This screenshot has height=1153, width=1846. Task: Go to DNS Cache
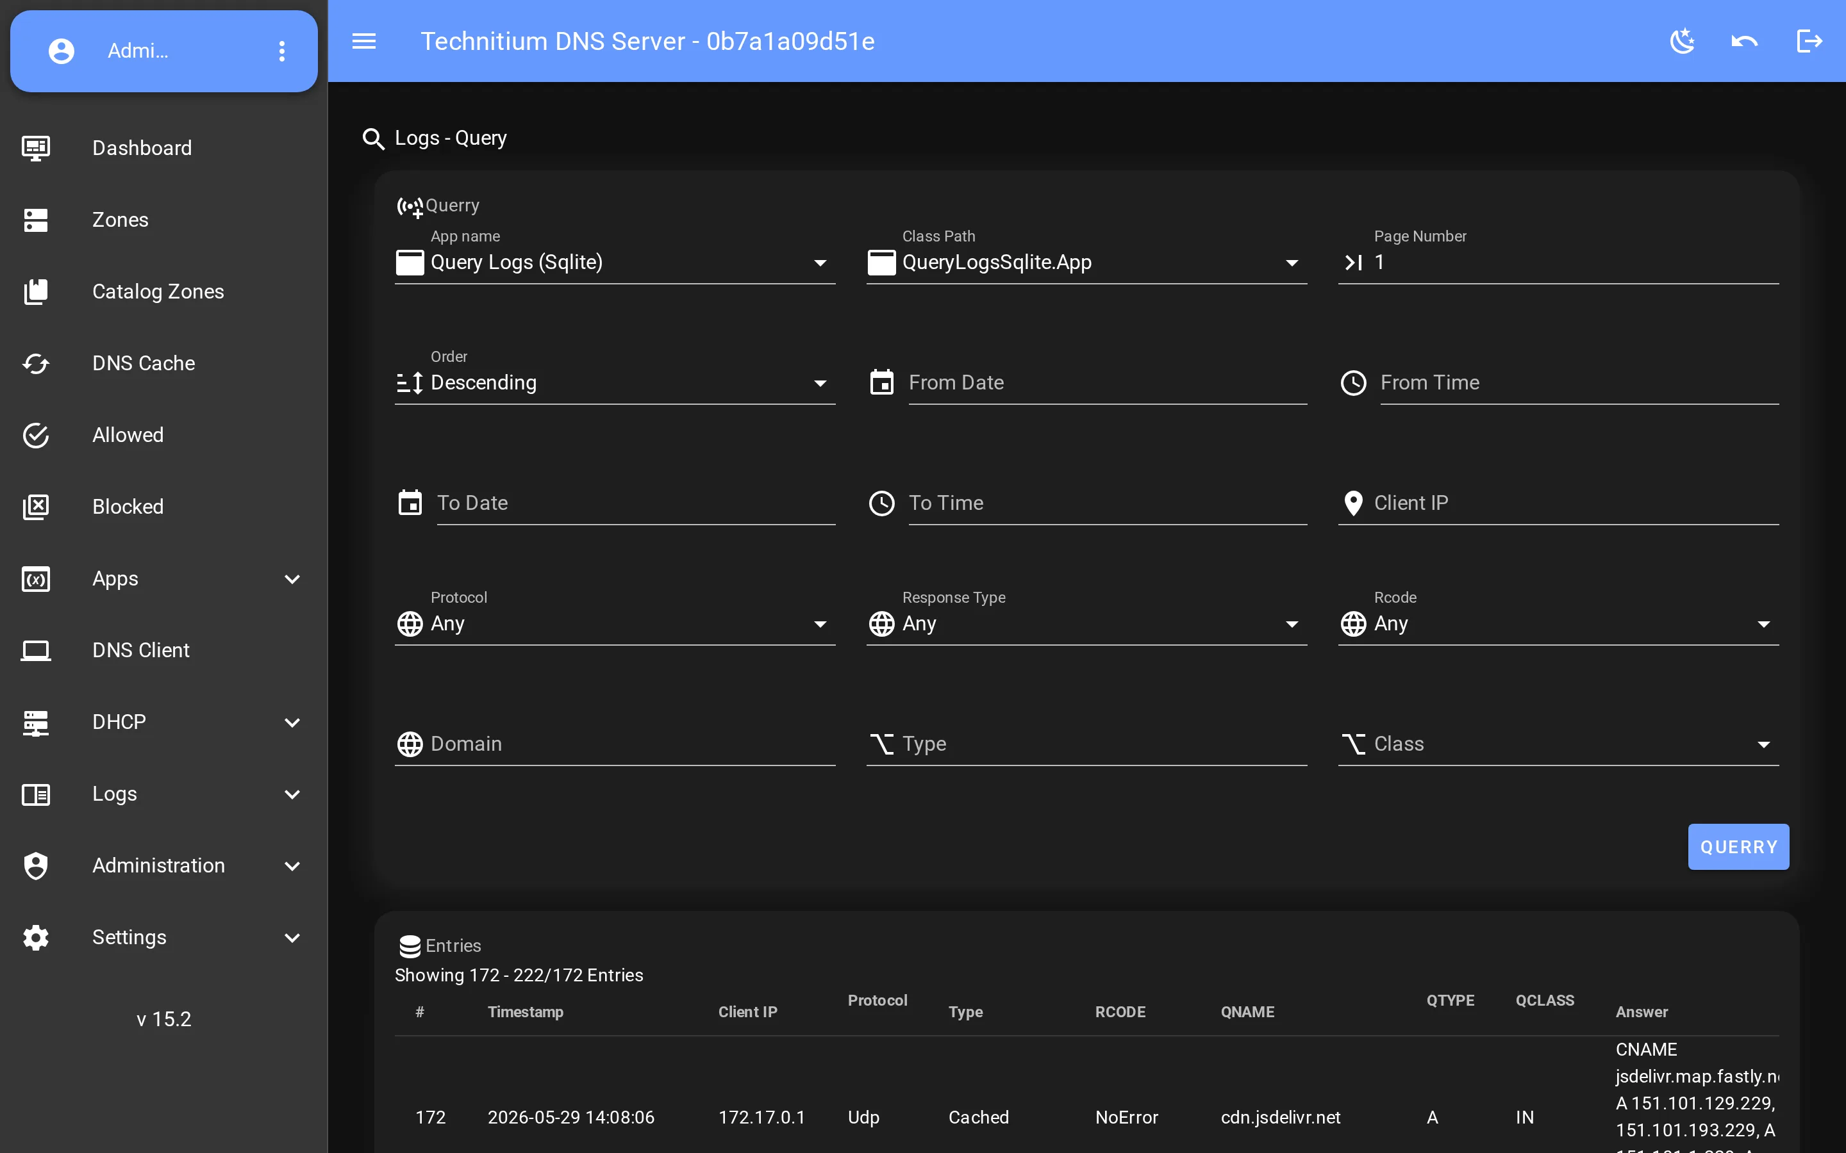tap(164, 363)
